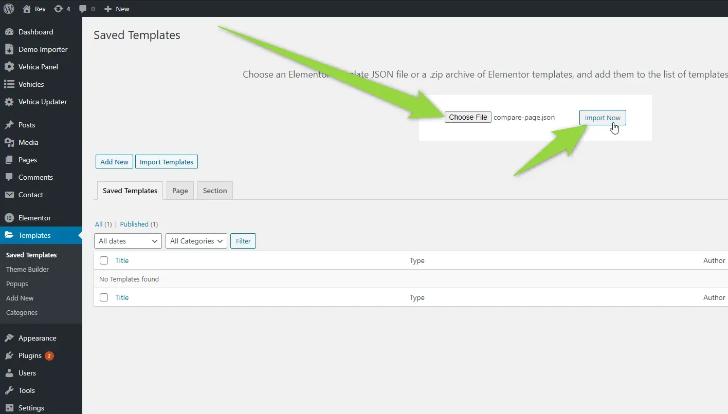
Task: Click the Demo Importer sidebar icon
Action: (9, 49)
